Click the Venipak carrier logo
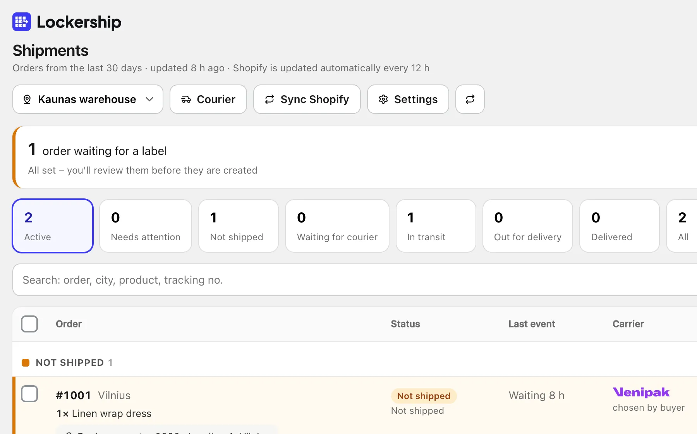This screenshot has height=434, width=697. coord(641,392)
